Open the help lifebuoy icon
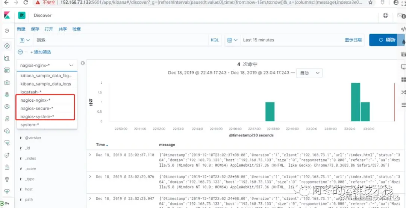Screen dimensions: 406x208 coord(385,15)
